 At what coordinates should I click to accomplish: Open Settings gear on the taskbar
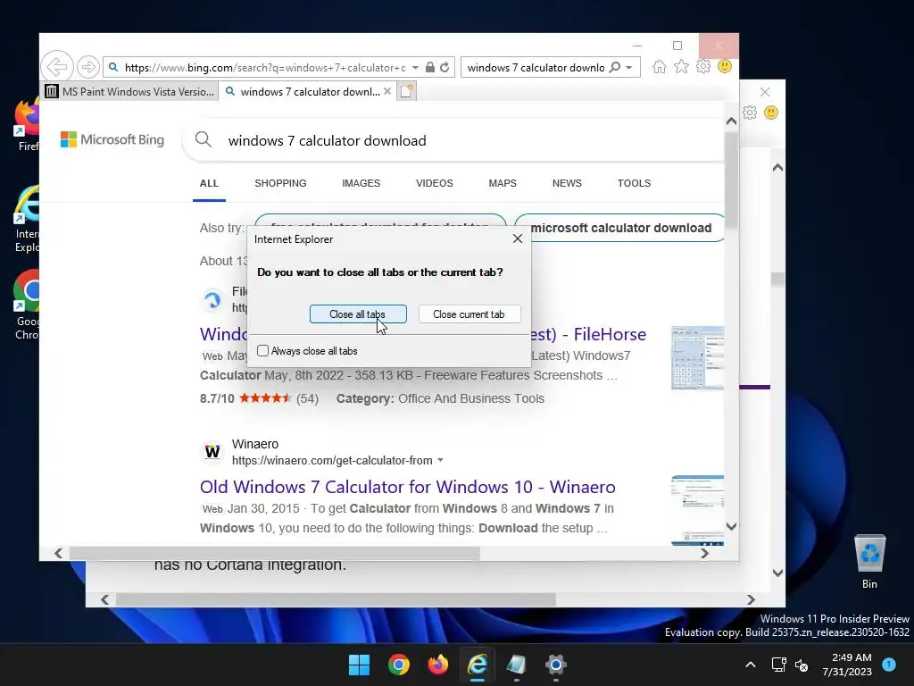[x=556, y=665]
